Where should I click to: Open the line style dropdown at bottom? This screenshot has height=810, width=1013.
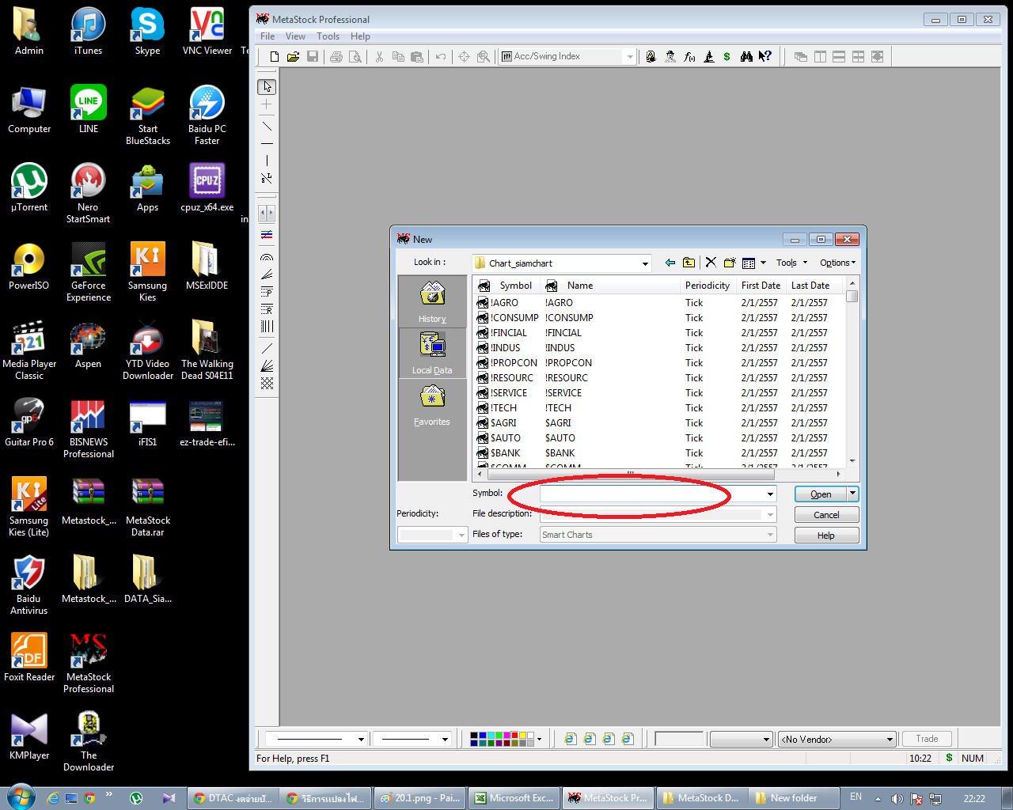361,740
